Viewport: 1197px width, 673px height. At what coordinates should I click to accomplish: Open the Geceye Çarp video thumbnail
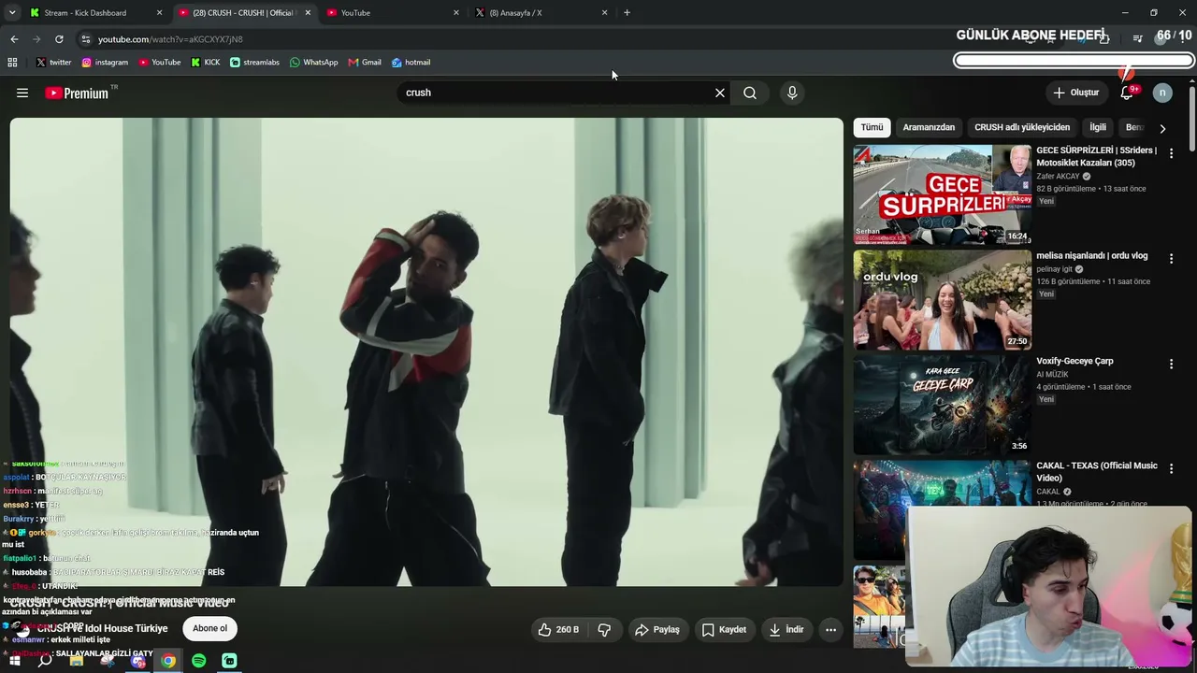(942, 405)
